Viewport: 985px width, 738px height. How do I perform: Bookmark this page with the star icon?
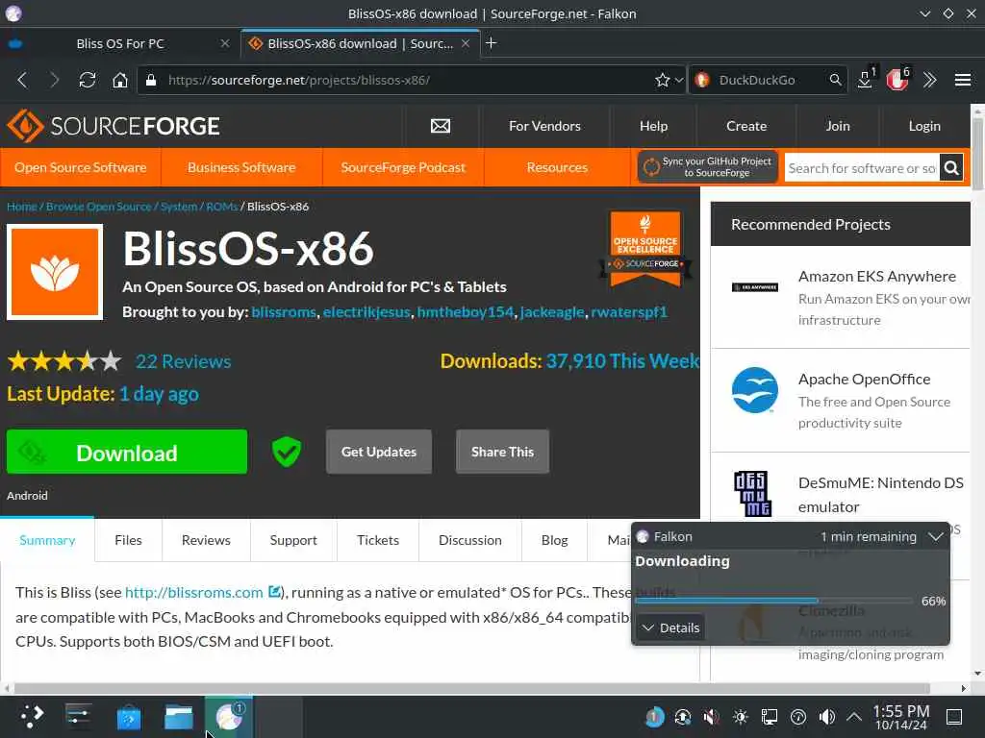coord(662,80)
